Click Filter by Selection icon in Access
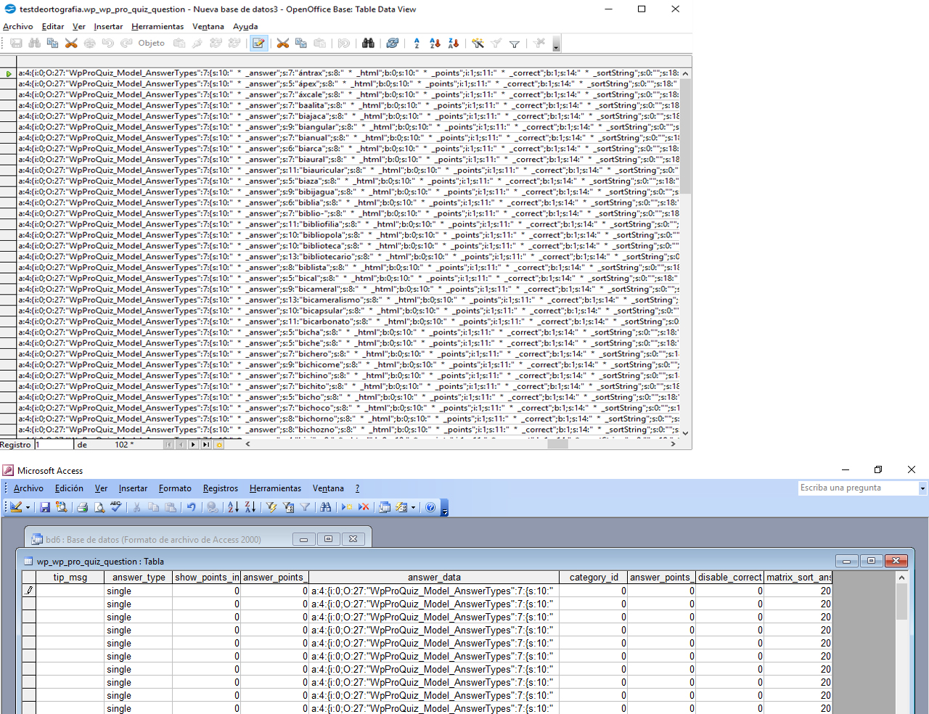This screenshot has height=714, width=929. tap(271, 507)
